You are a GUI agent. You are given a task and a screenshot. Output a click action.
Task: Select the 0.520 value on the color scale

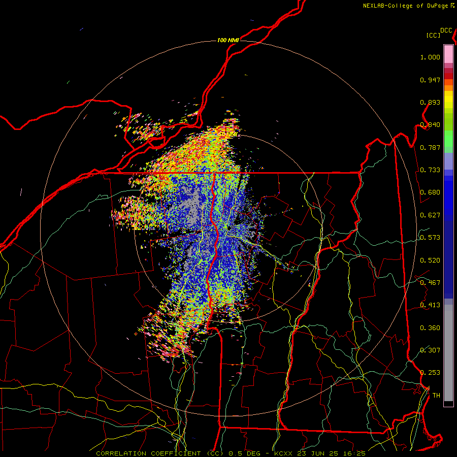pyautogui.click(x=430, y=260)
